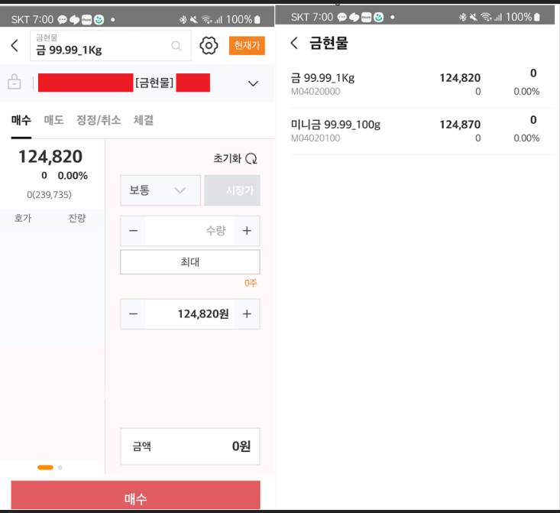This screenshot has height=513, width=560.
Task: Tap the 금액 0원 amount field
Action: point(190,446)
